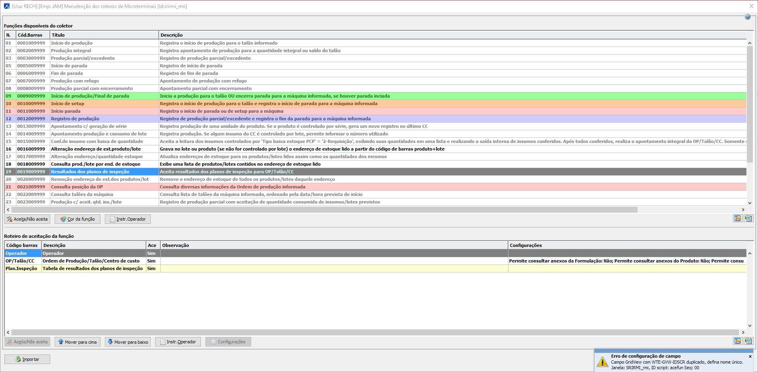Select 'Consulta talões da máquina' function
Image resolution: width=758 pixels, height=372 pixels.
pos(376,194)
